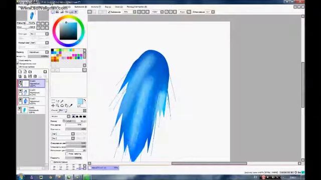The width and height of the screenshot is (321, 180).
Task: Open the Фильтр menu
Action: [x=96, y=6]
